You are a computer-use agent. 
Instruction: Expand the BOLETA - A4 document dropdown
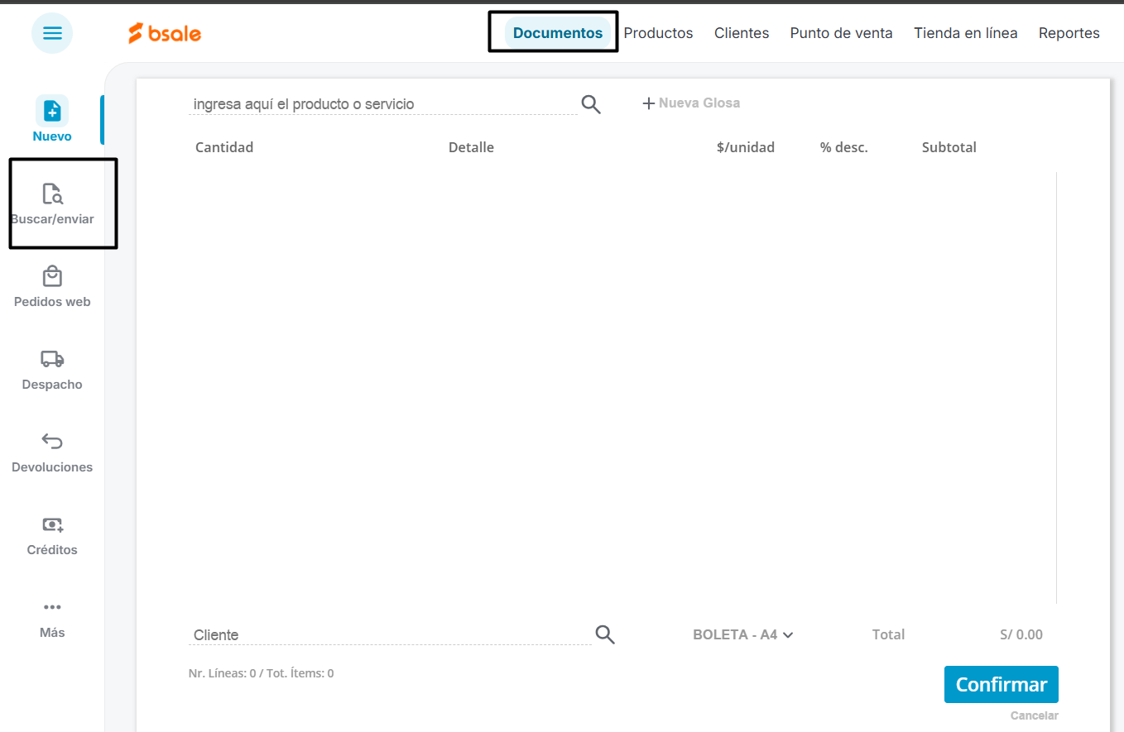pos(743,635)
